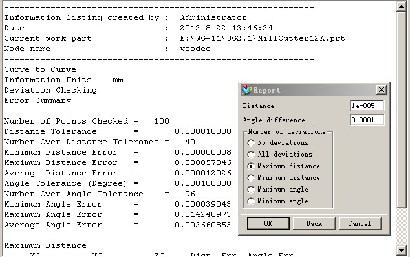Click the Average Distance Error value 0.000012026
This screenshot has width=410, height=257.
coord(203,173)
